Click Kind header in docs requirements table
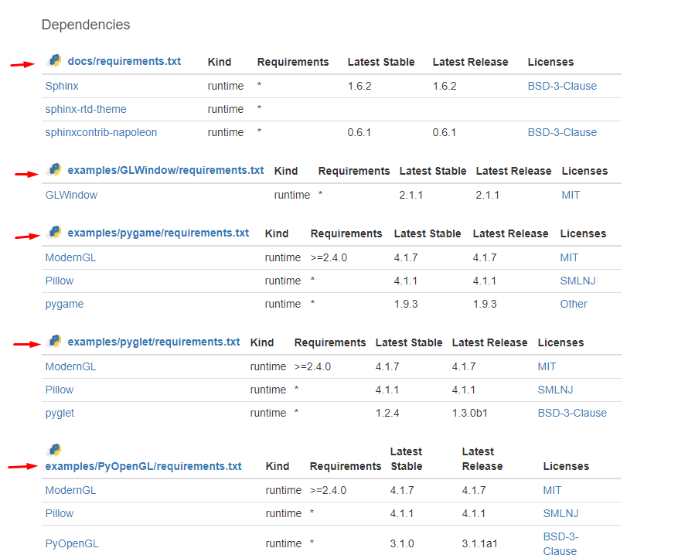This screenshot has width=678, height=555. click(x=220, y=63)
